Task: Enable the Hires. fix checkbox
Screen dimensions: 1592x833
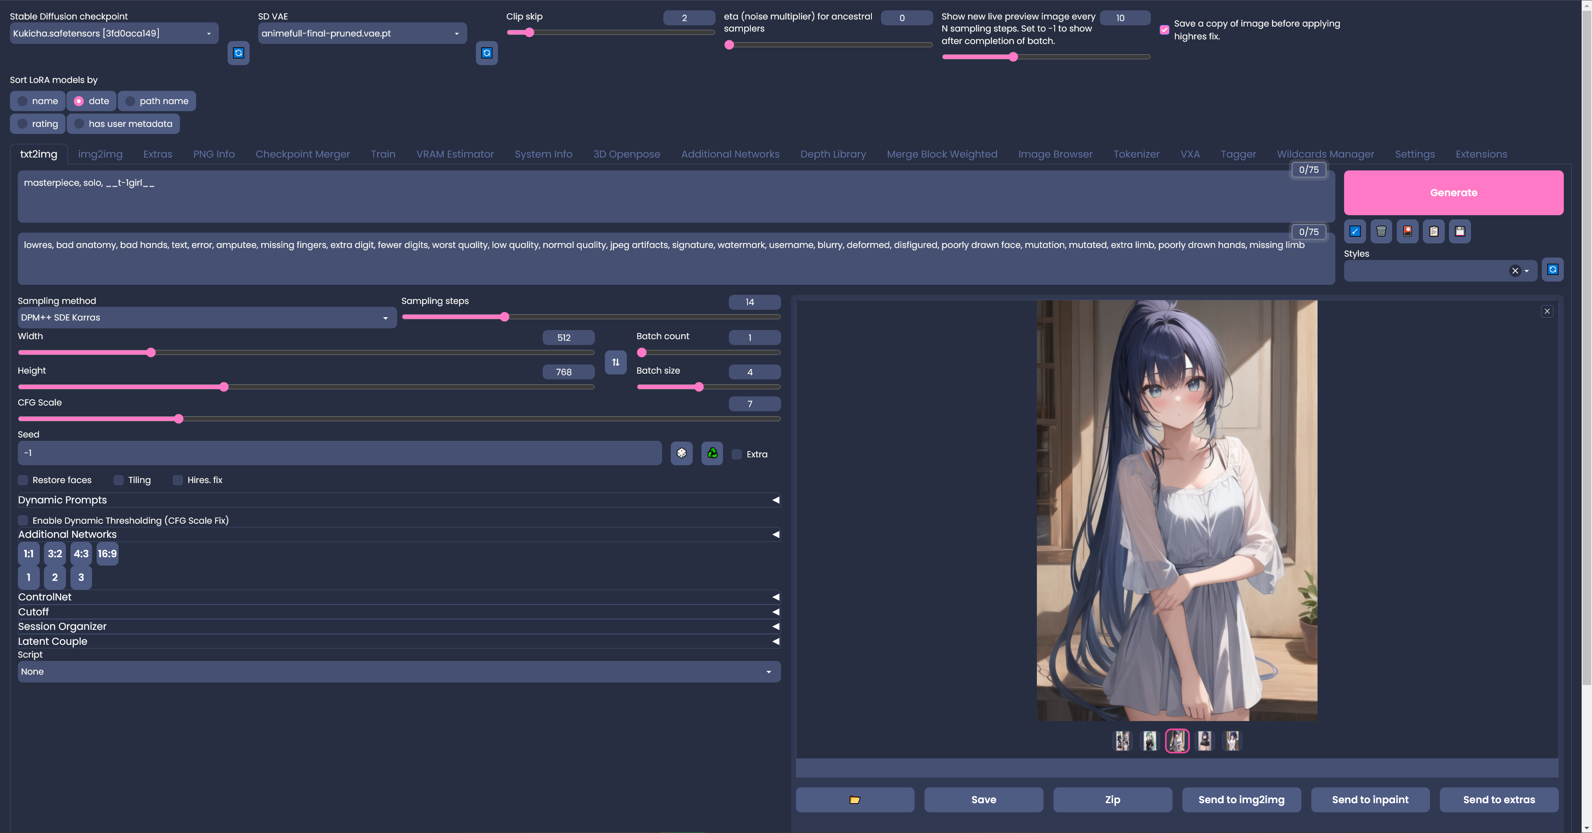Action: [x=178, y=480]
